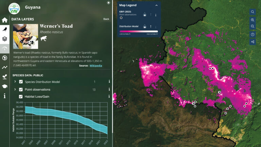The width and height of the screenshot is (261, 147).
Task: Open the map search magnifier tool
Action: 253,12
